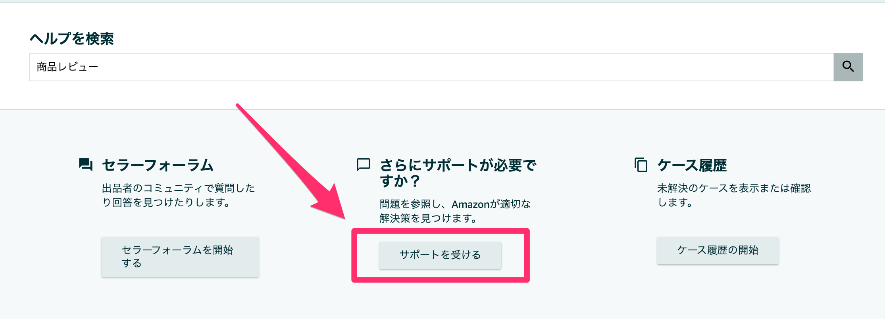Click the 出品者のコミュニティで質問 description text
This screenshot has width=885, height=319.
coord(179,195)
